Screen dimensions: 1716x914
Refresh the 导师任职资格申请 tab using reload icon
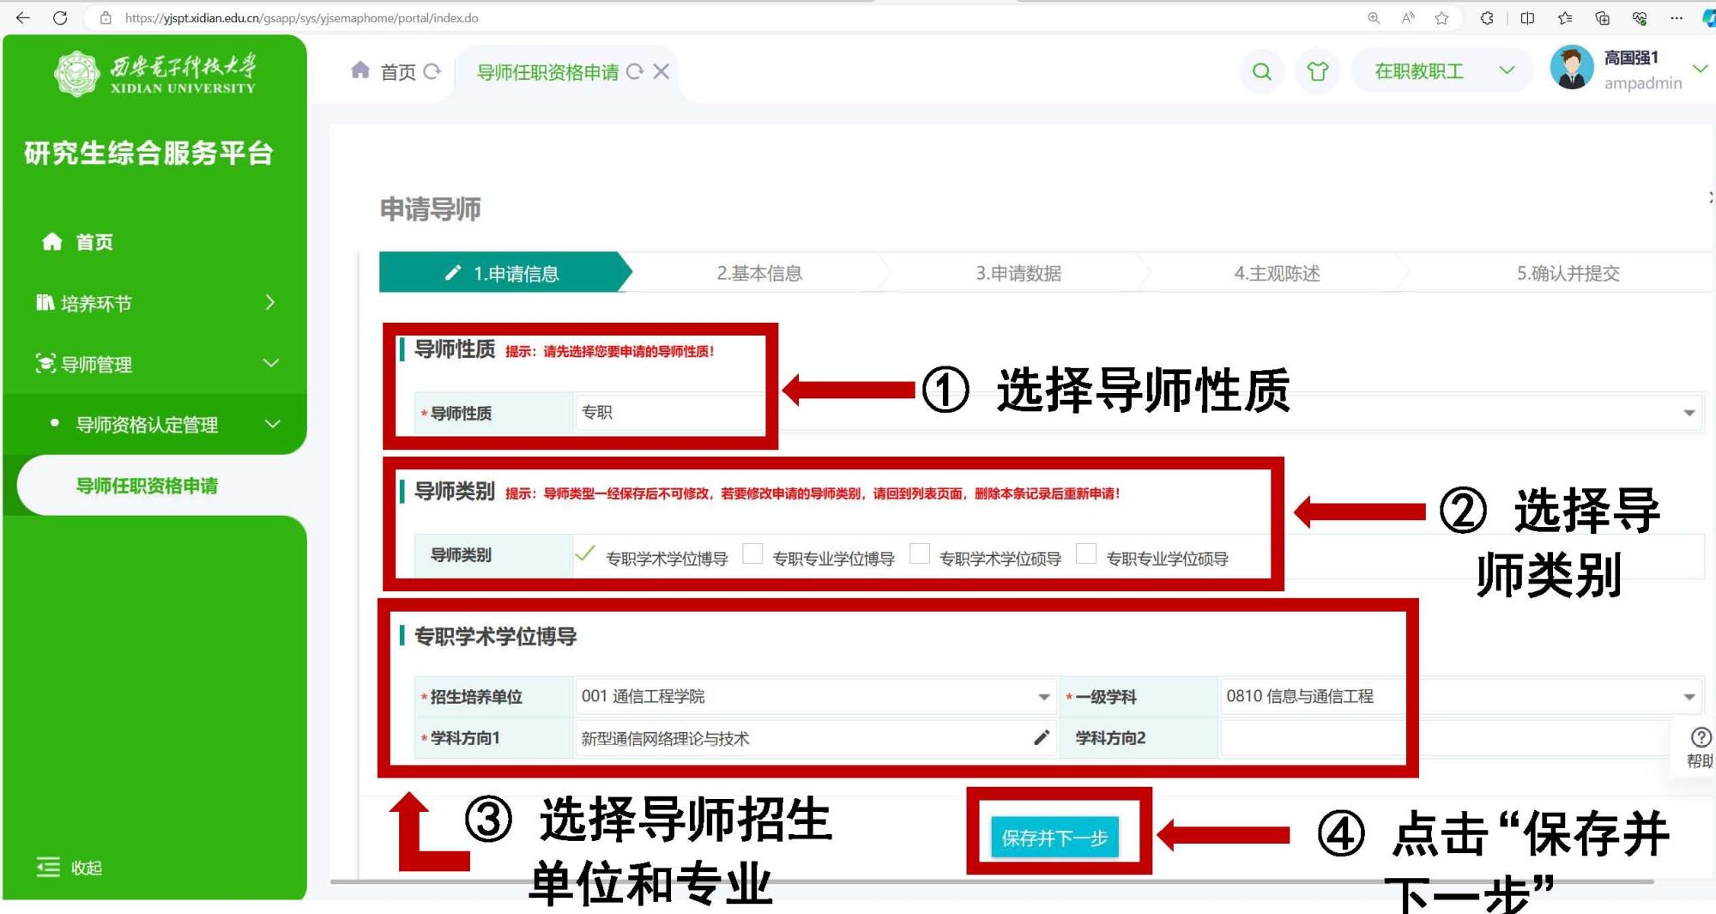click(x=634, y=72)
